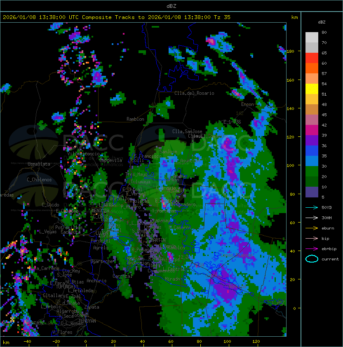Viewport: 343px width, 347px height.
Task: Select the purple 36-39 dBZ swatch
Action: 312,141
